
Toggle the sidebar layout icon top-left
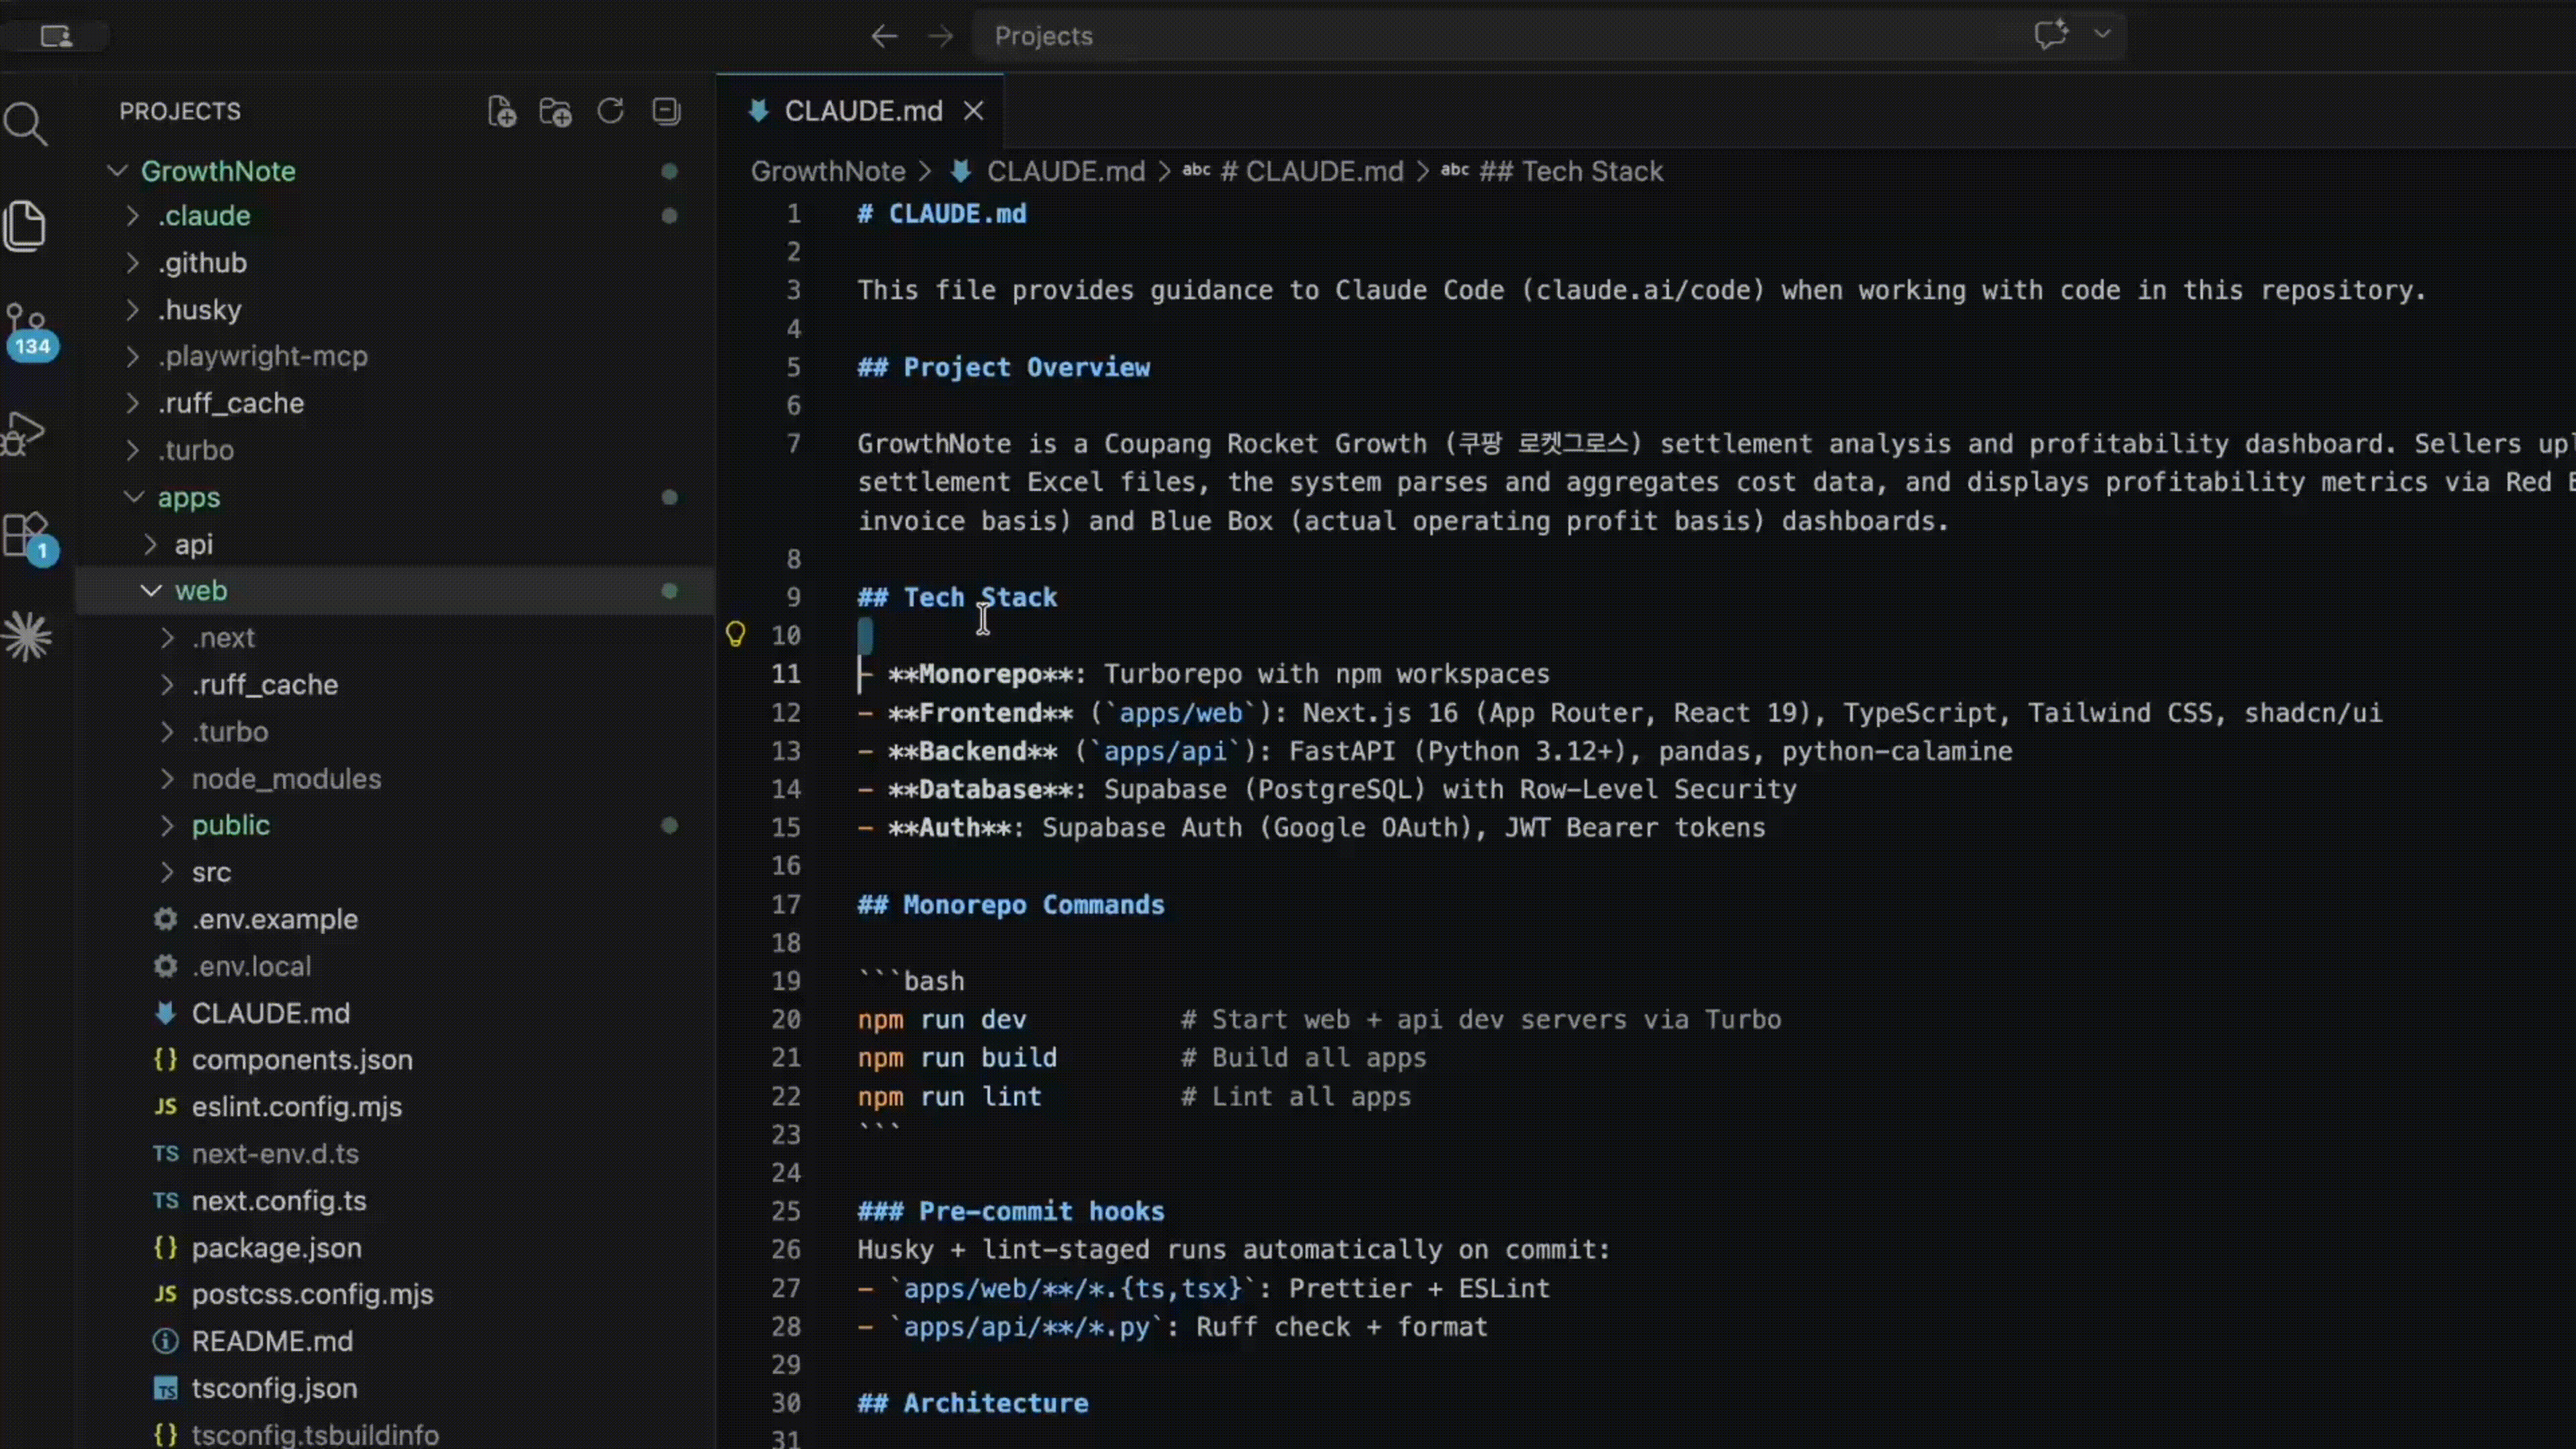56,36
